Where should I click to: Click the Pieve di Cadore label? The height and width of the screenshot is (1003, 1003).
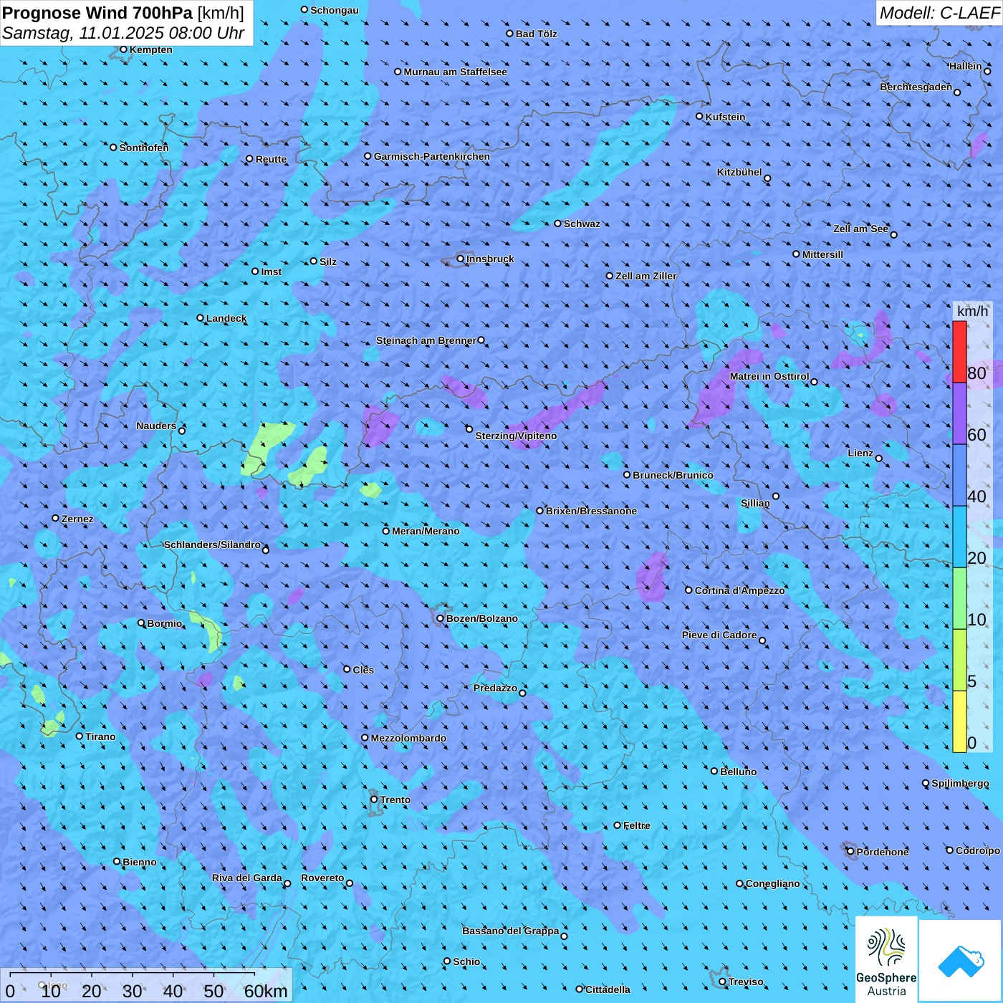click(x=719, y=635)
